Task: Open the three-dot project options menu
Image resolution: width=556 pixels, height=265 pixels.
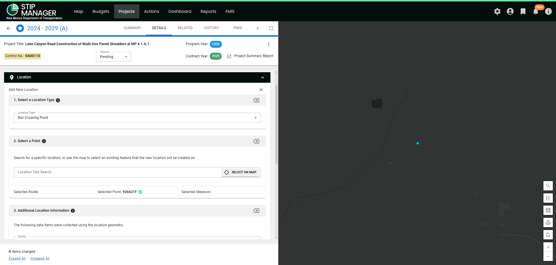Action: pyautogui.click(x=269, y=44)
